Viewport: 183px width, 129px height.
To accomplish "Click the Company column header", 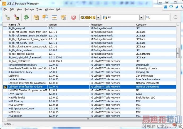I will click(x=141, y=25).
